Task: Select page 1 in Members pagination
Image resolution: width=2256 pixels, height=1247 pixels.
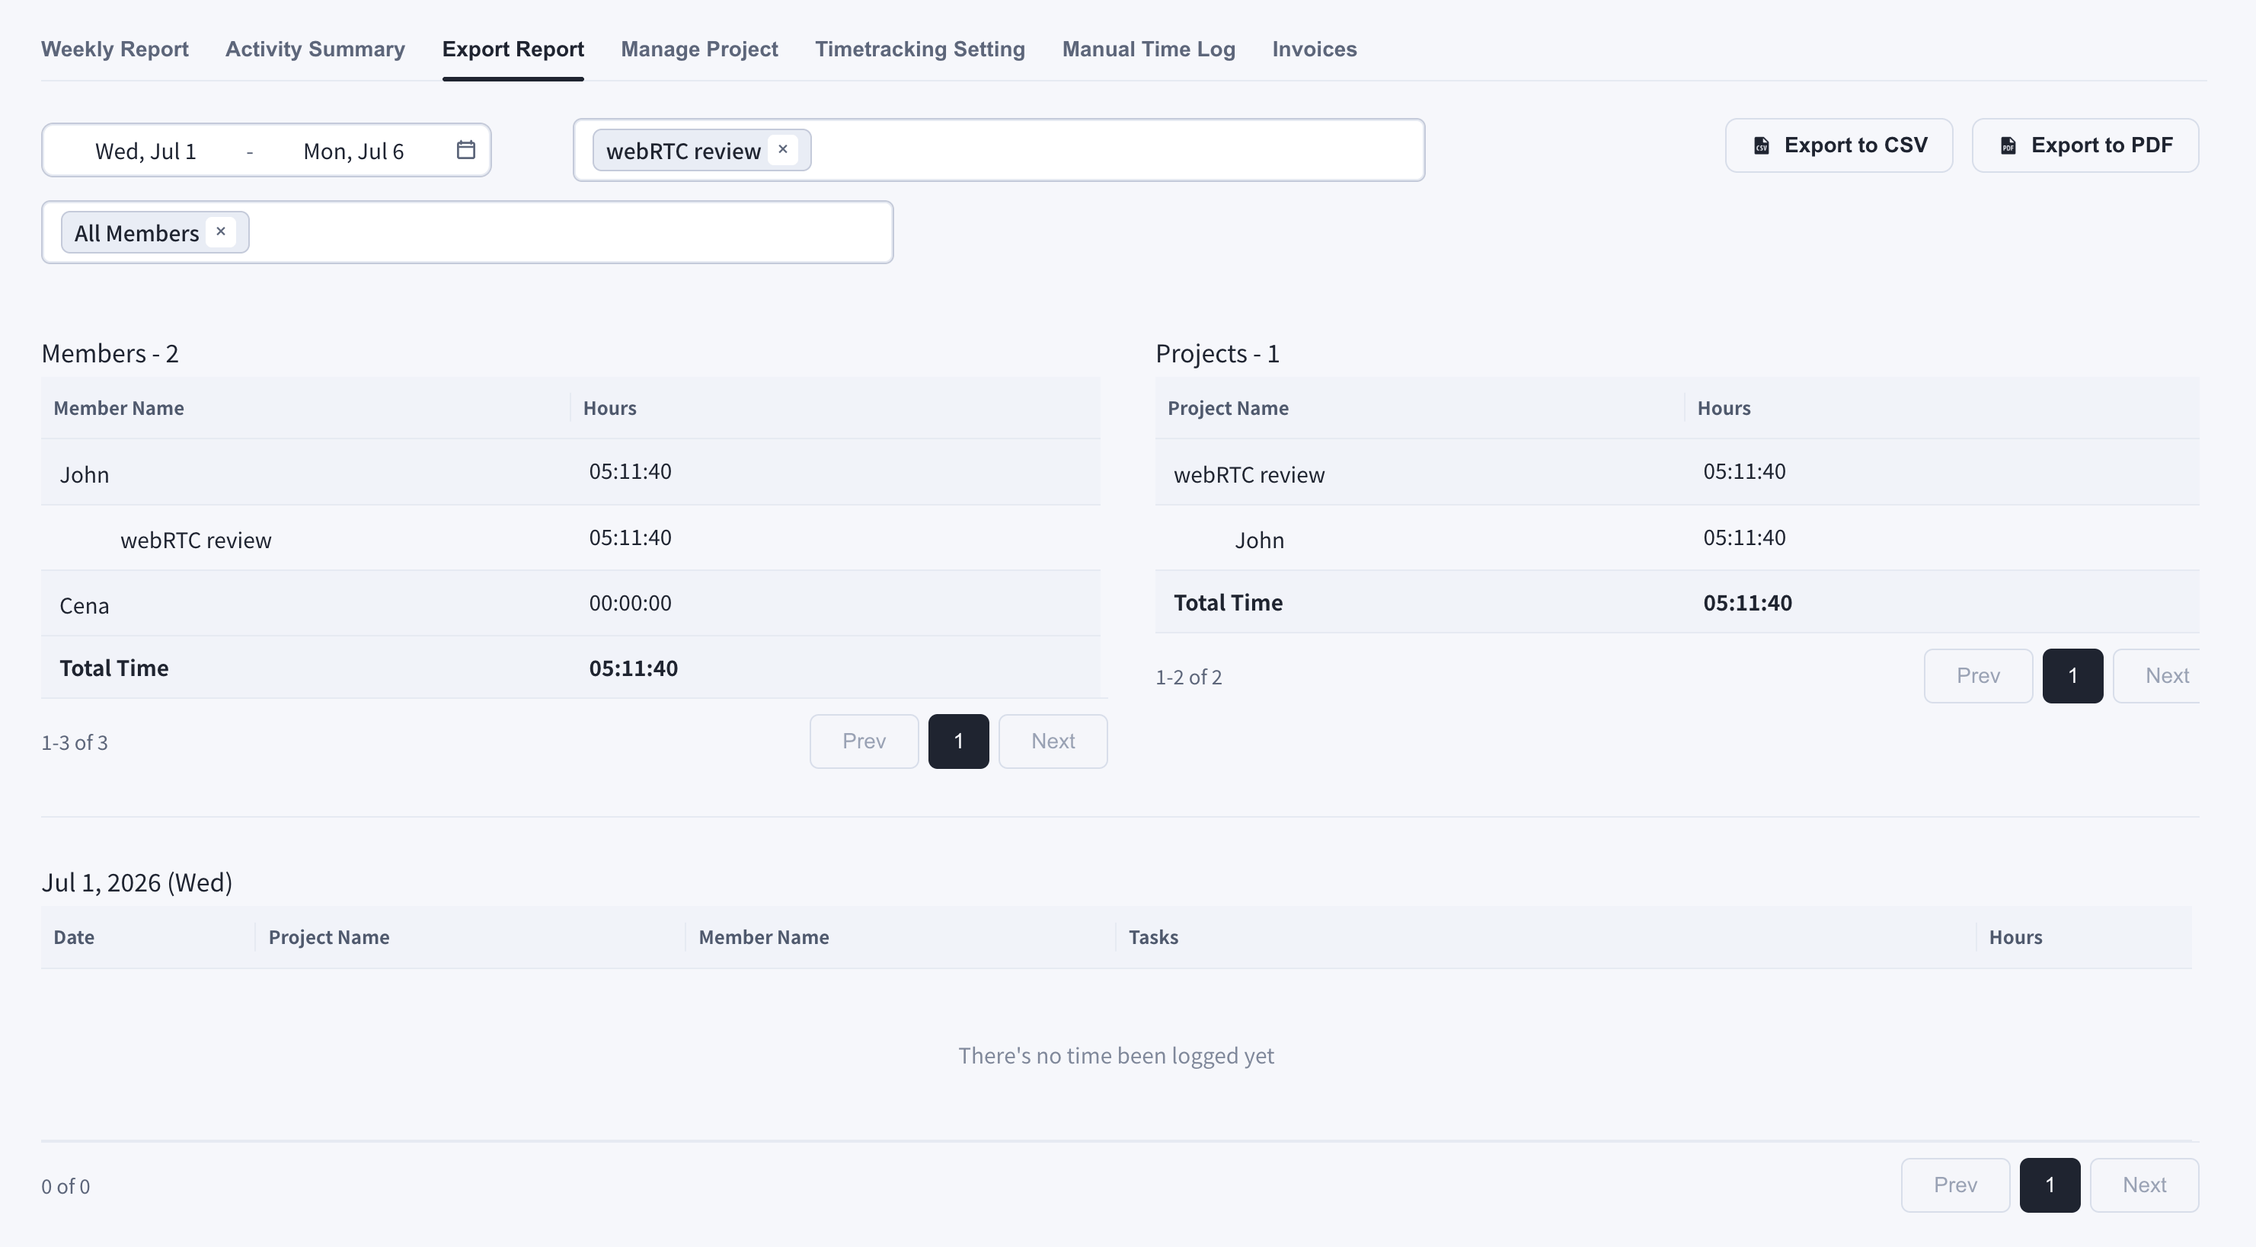Action: 959,742
